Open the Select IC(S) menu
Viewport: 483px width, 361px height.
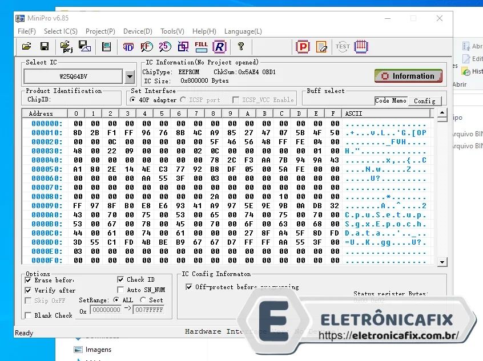61,31
